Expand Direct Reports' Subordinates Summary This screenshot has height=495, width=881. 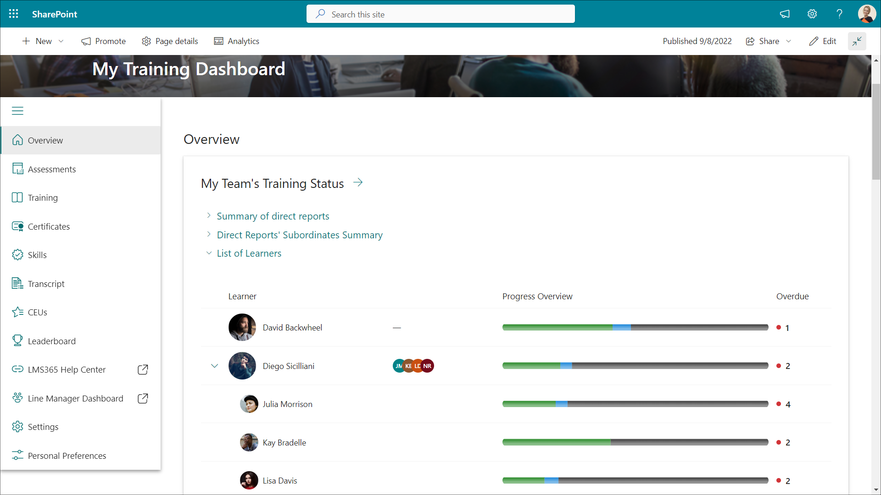[x=299, y=235]
